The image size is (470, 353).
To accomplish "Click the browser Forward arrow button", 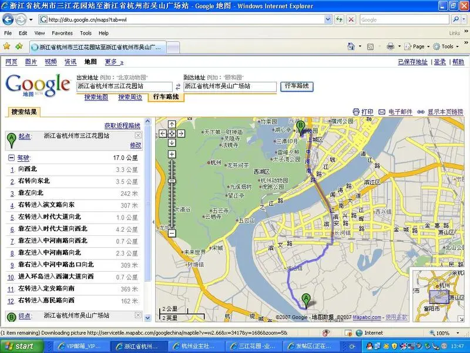I will pos(21,20).
